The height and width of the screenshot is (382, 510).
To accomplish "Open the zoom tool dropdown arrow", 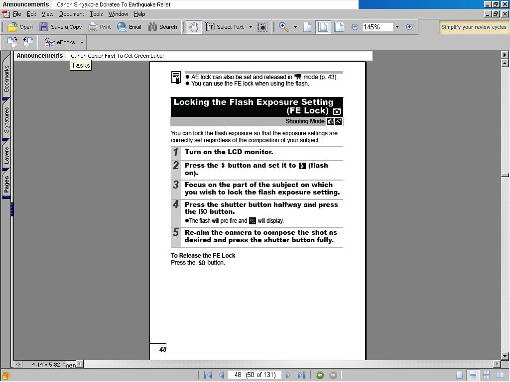I will click(295, 27).
